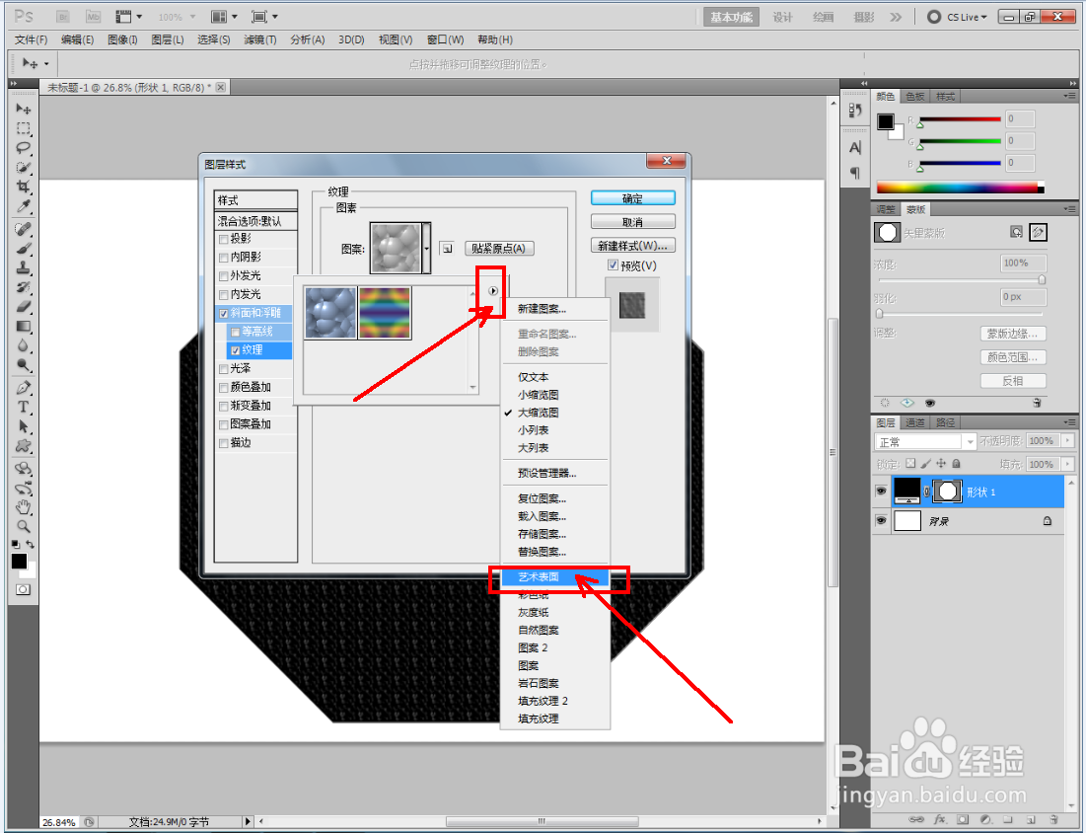Select the rainbow stripes pattern thumbnail
This screenshot has height=833, width=1086.
coord(385,313)
